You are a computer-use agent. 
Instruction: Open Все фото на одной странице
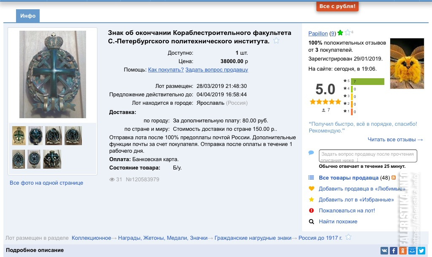(x=46, y=183)
